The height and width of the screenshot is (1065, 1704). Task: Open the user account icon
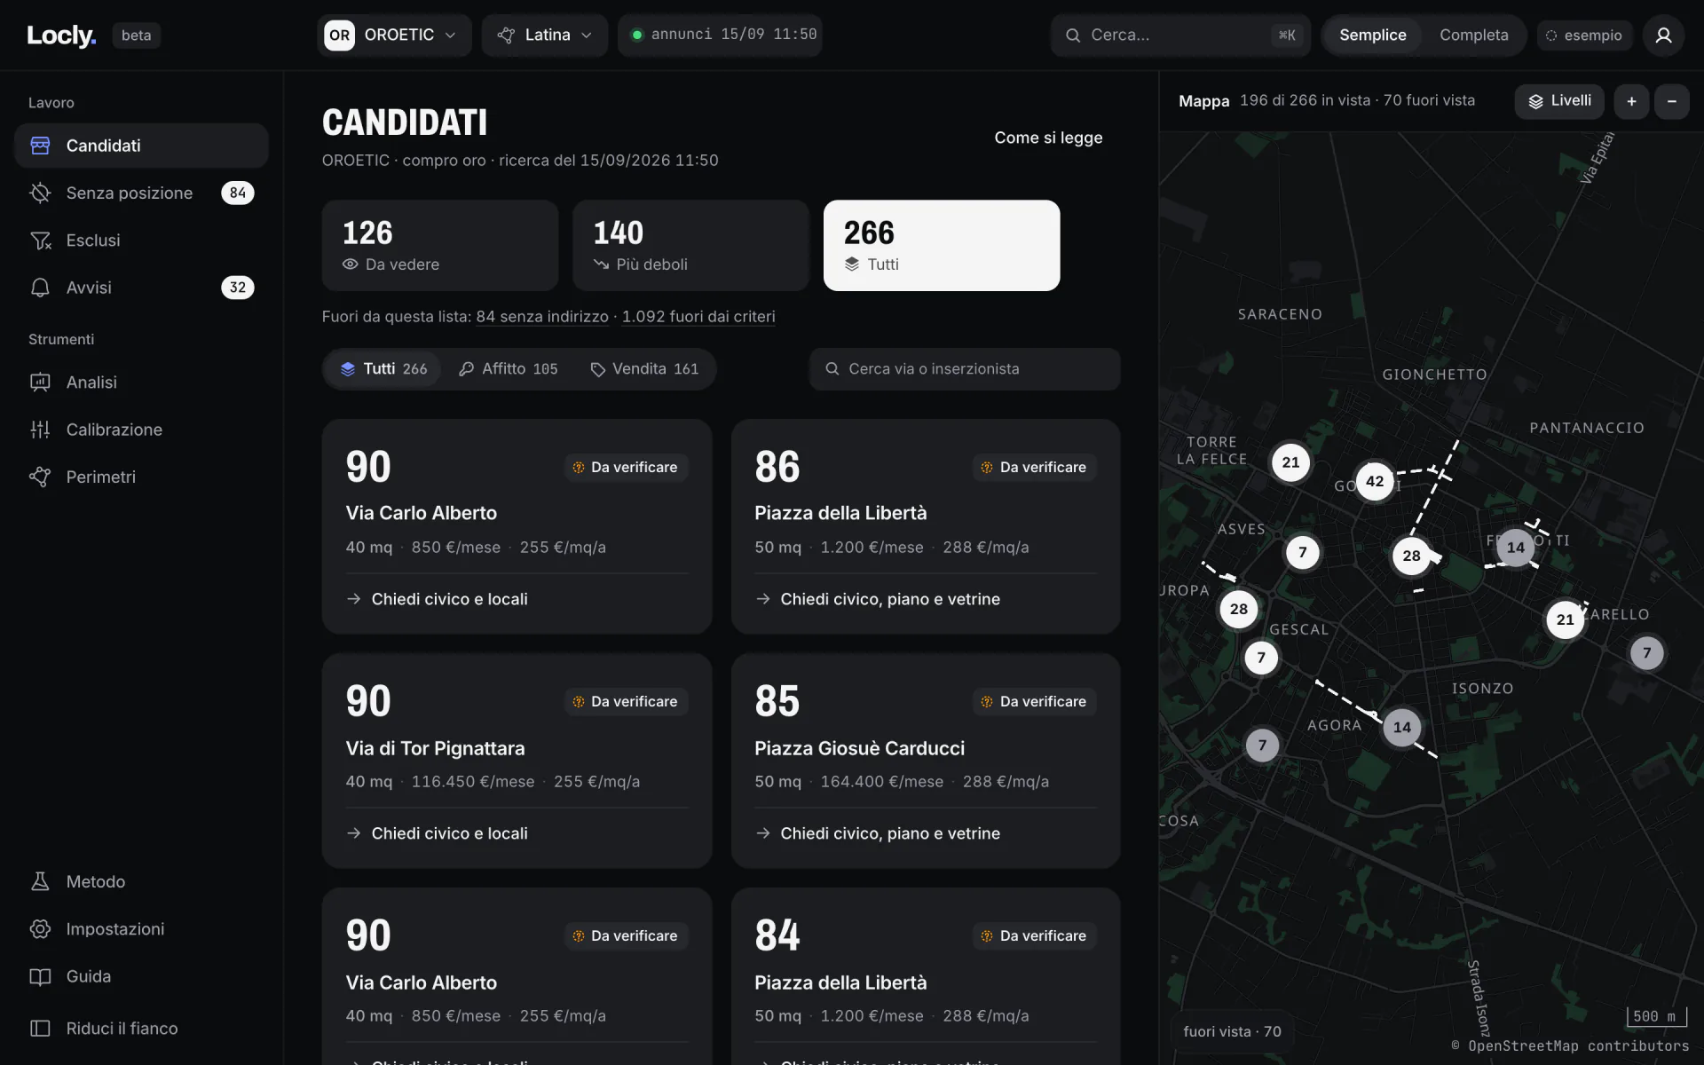1663,35
